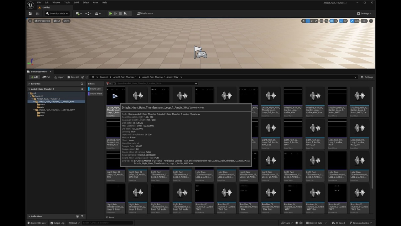This screenshot has height=226, width=401.
Task: Open the Actor menu
Action: (x=96, y=3)
